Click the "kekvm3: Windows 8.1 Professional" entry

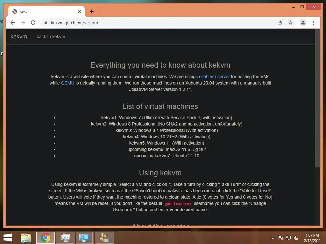click(x=167, y=130)
